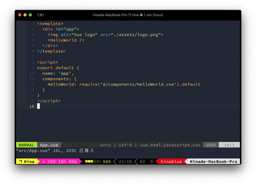Click the 22:55 clock in tmux bar
The width and height of the screenshot is (256, 184).
tap(125, 162)
